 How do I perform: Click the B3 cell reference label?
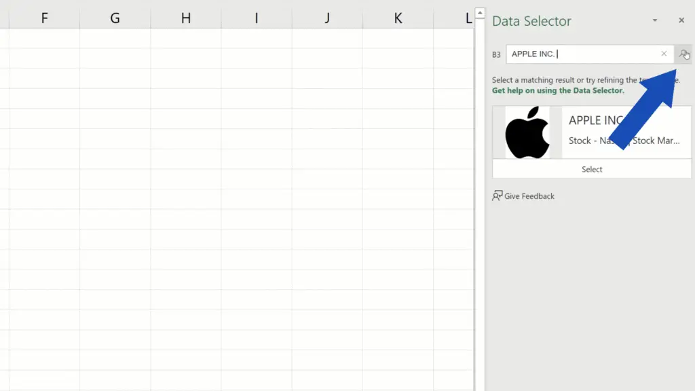point(496,54)
